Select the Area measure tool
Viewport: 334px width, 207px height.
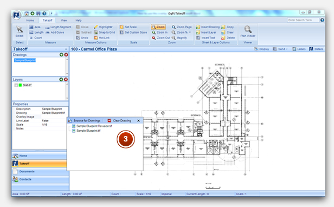[x=35, y=27]
